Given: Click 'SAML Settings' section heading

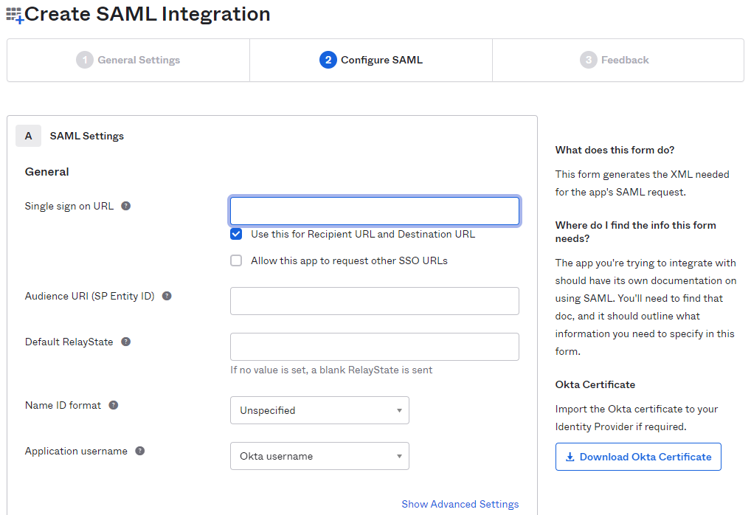Looking at the screenshot, I should pyautogui.click(x=87, y=136).
